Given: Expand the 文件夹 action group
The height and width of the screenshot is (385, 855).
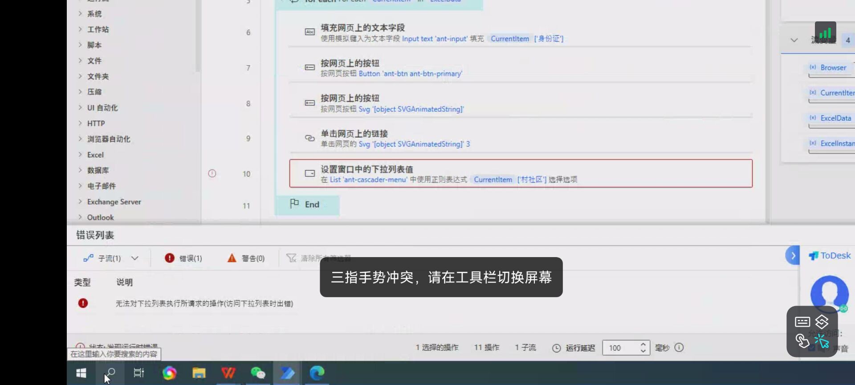Looking at the screenshot, I should pyautogui.click(x=80, y=76).
